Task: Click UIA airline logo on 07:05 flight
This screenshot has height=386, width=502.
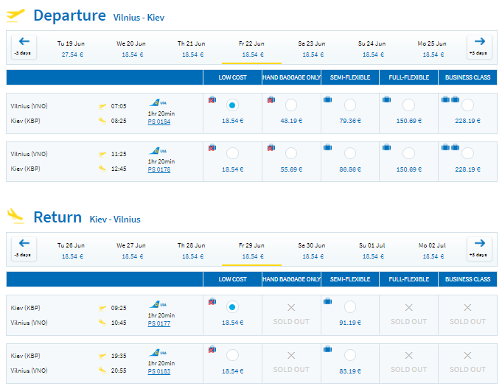Action: coord(158,102)
